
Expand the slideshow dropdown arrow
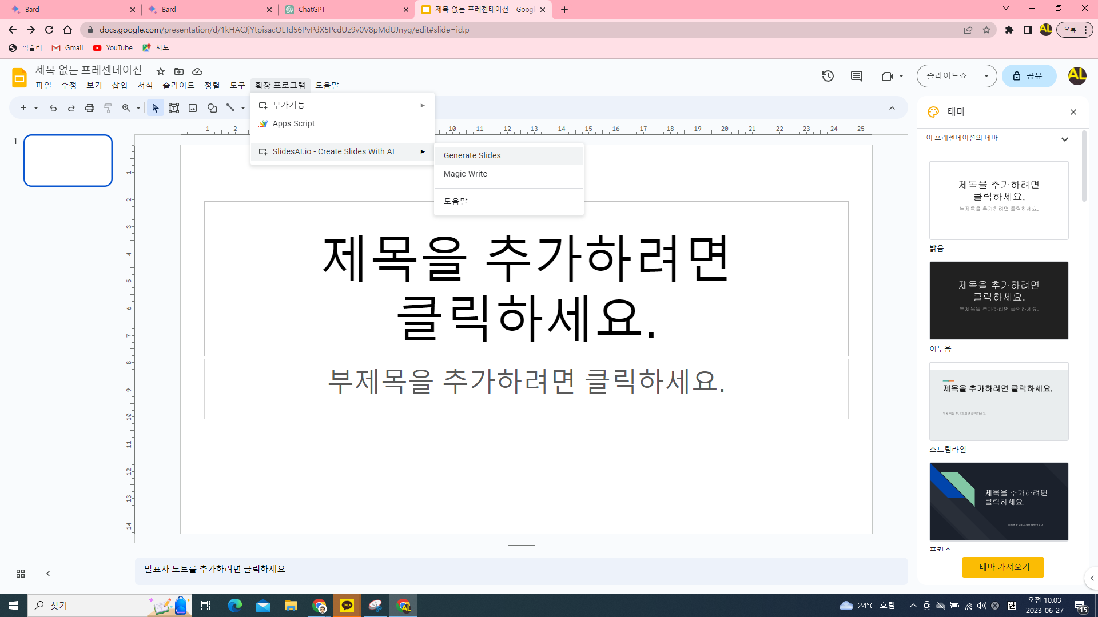986,76
